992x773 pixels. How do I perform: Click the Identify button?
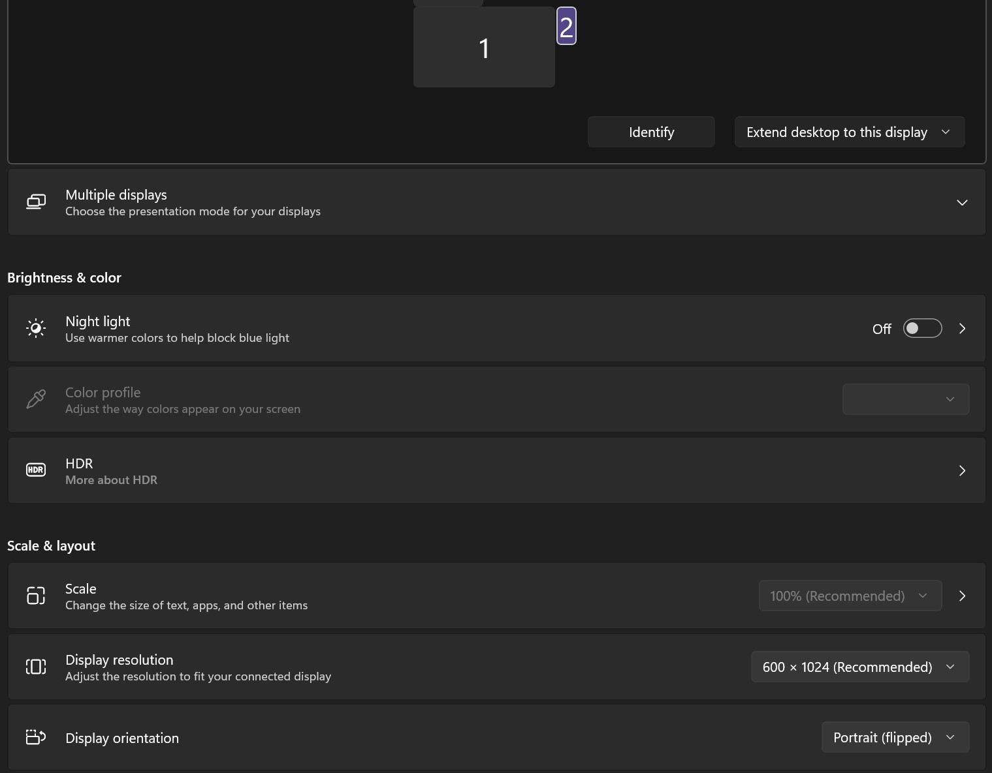point(650,132)
